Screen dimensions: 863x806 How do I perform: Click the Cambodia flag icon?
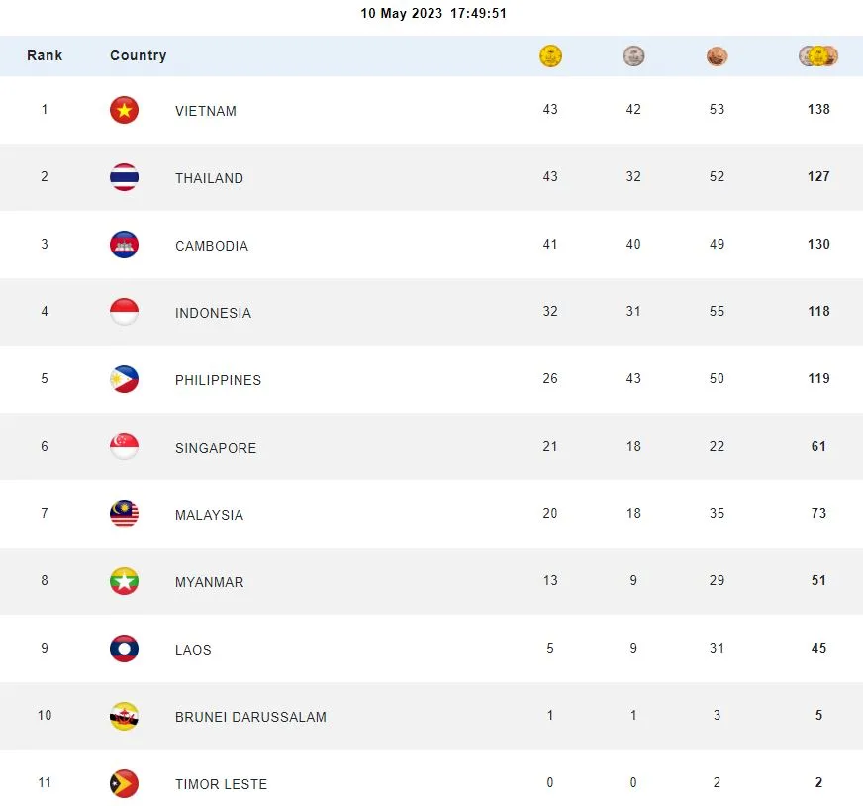pyautogui.click(x=124, y=245)
